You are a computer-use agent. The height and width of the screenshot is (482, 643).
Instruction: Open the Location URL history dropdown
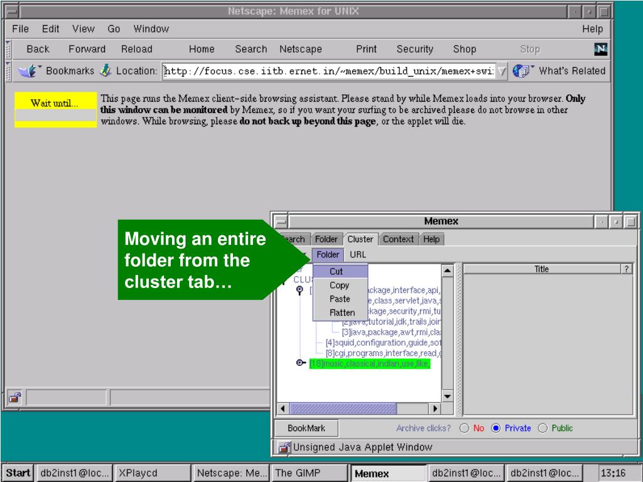click(x=502, y=72)
